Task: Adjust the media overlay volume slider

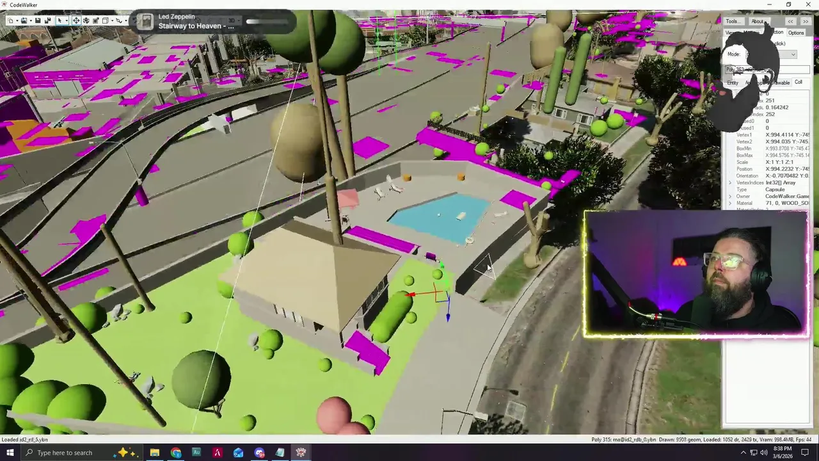Action: (267, 21)
